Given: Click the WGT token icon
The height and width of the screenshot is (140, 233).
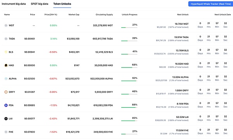Looking at the screenshot, I should click(x=6, y=25).
